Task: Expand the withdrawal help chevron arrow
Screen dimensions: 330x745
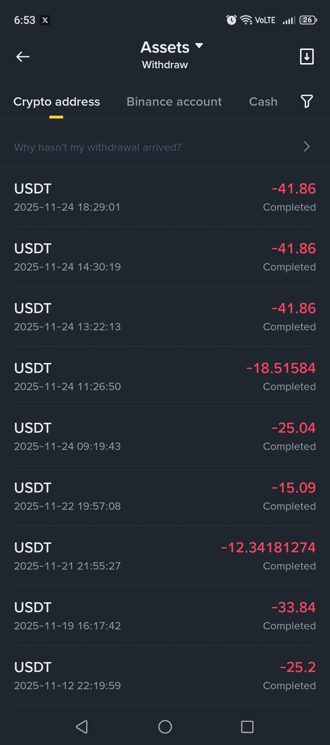Action: tap(307, 147)
